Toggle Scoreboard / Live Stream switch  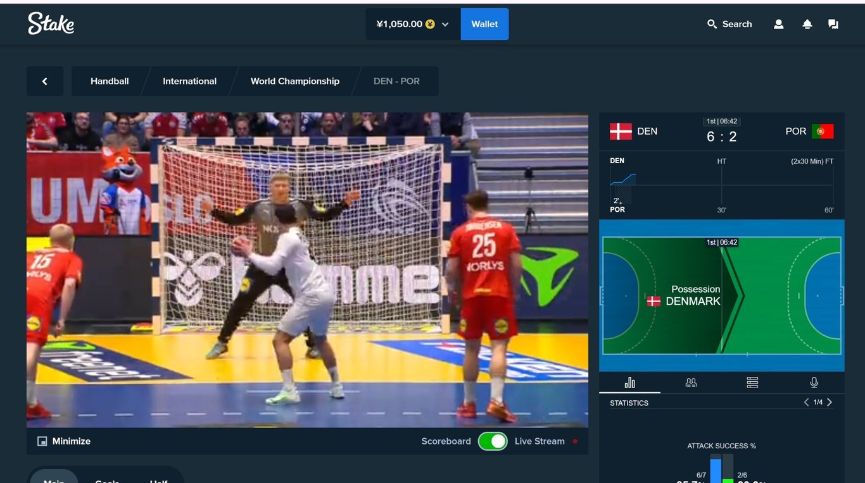click(493, 441)
